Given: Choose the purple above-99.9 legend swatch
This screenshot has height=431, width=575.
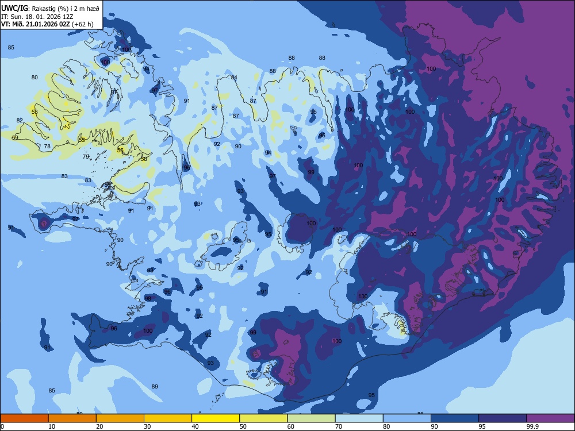Looking at the screenshot, I should point(550,418).
